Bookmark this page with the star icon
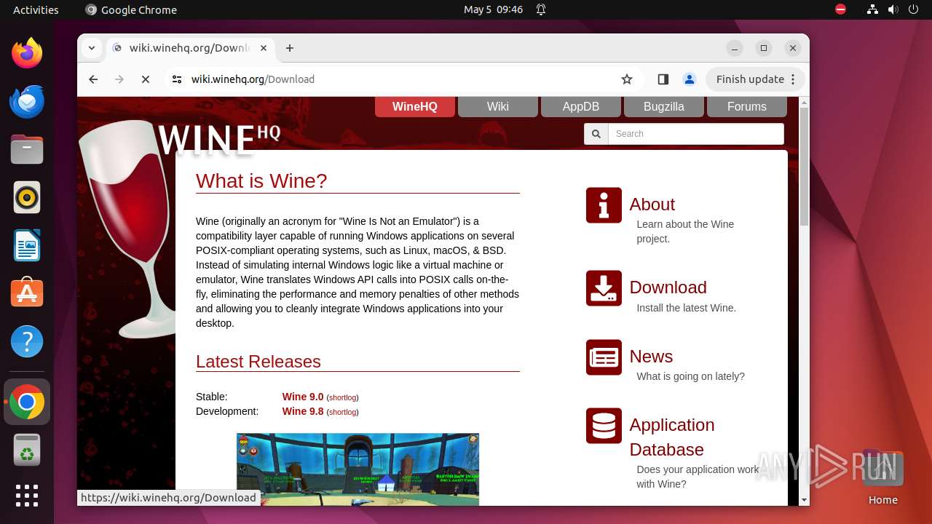This screenshot has width=932, height=524. pyautogui.click(x=627, y=79)
